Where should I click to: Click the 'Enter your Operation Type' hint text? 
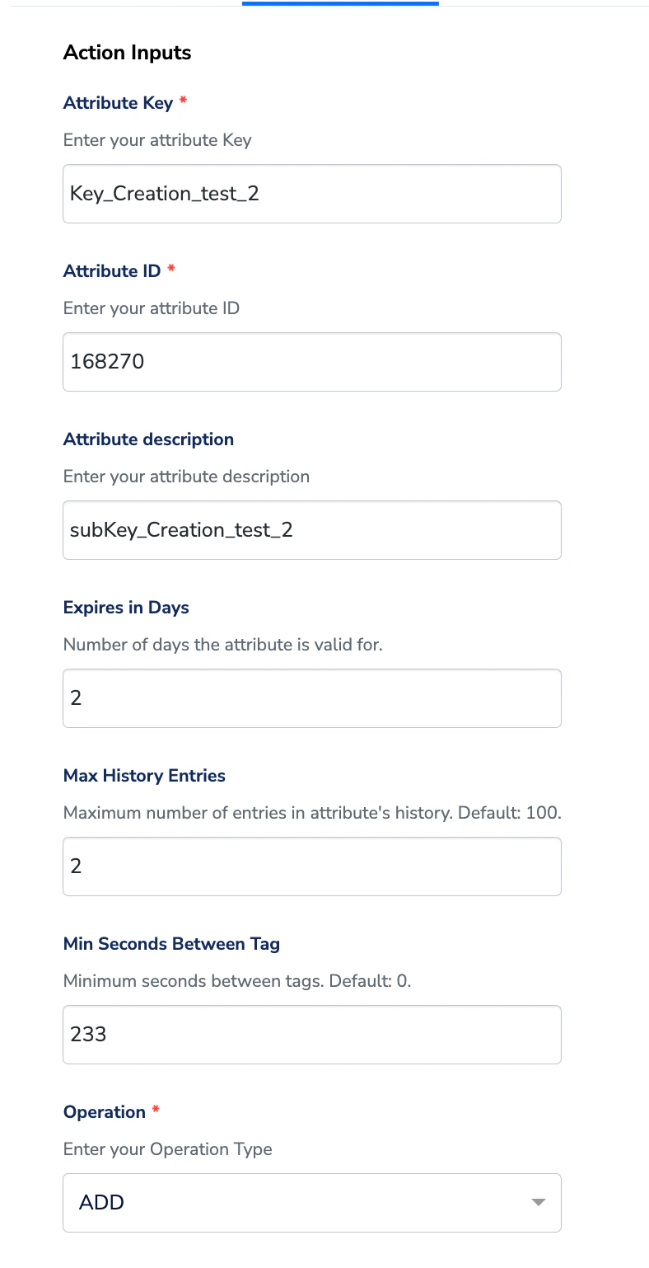click(x=167, y=1149)
